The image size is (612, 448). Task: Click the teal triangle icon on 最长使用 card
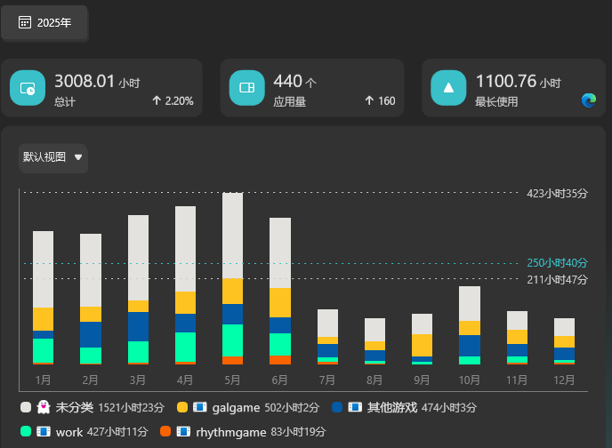[448, 88]
